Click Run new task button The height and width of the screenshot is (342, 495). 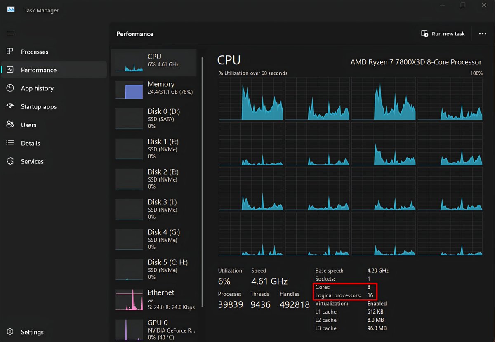coord(443,34)
